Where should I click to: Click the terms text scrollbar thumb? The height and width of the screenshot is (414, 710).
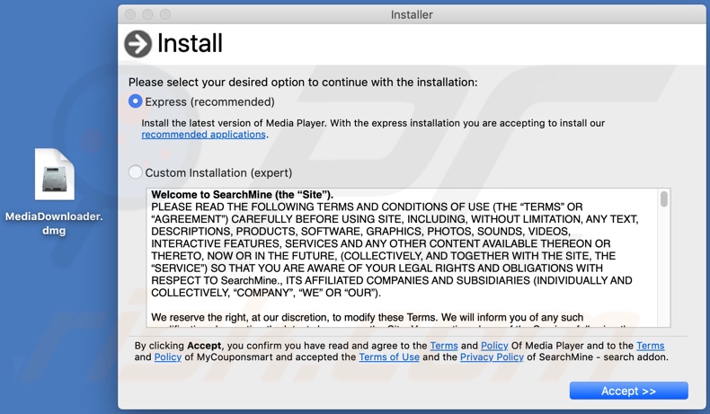664,198
